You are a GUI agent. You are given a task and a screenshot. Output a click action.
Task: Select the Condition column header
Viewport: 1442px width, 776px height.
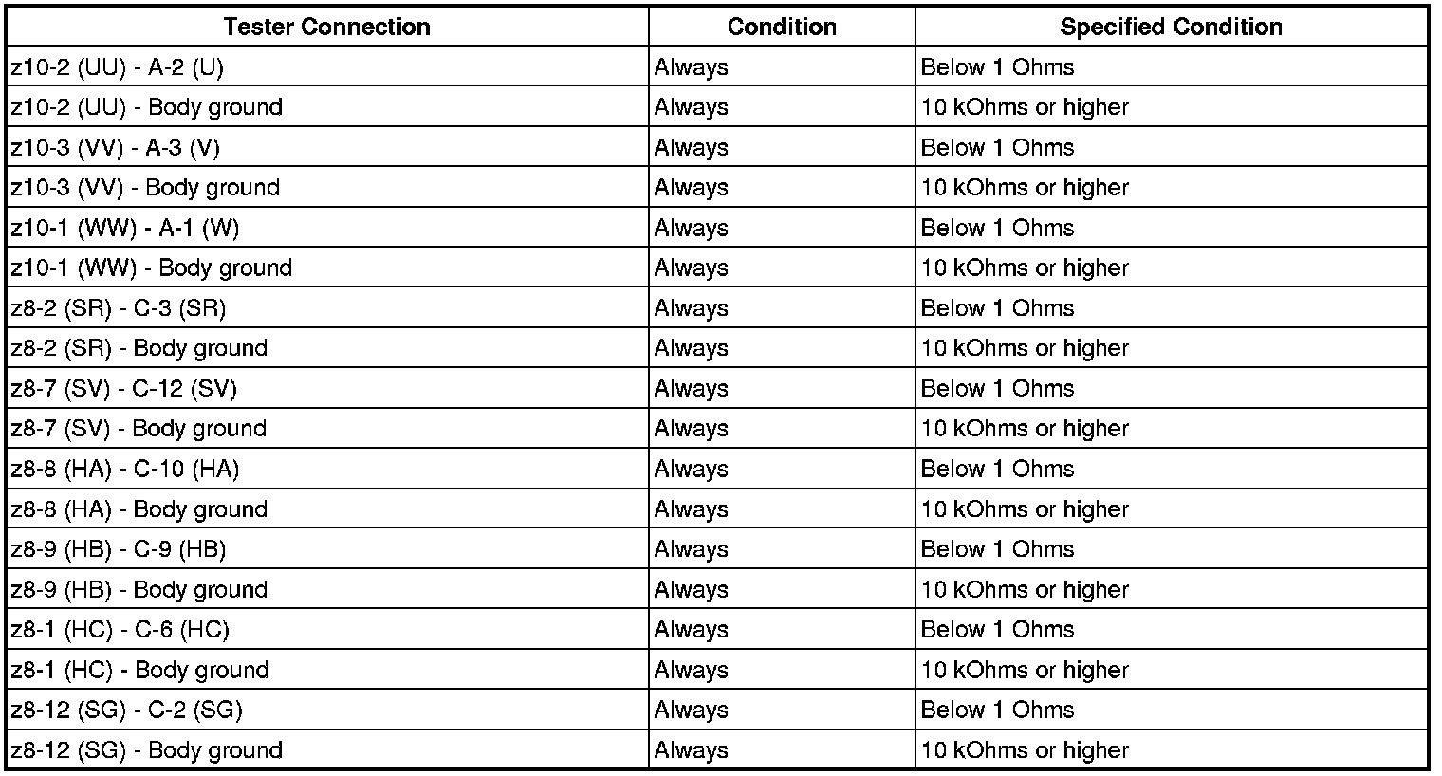click(x=782, y=27)
